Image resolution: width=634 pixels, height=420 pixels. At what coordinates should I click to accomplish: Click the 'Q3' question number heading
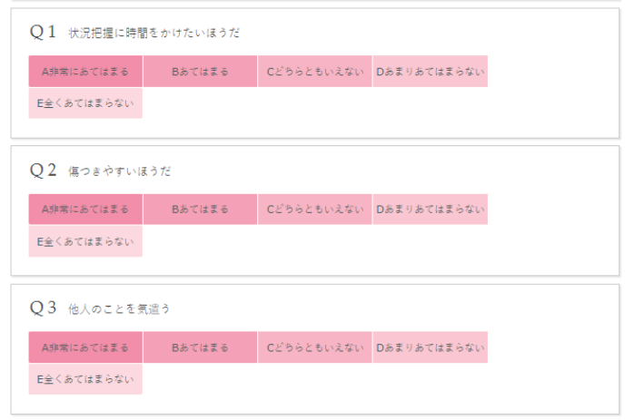click(44, 308)
